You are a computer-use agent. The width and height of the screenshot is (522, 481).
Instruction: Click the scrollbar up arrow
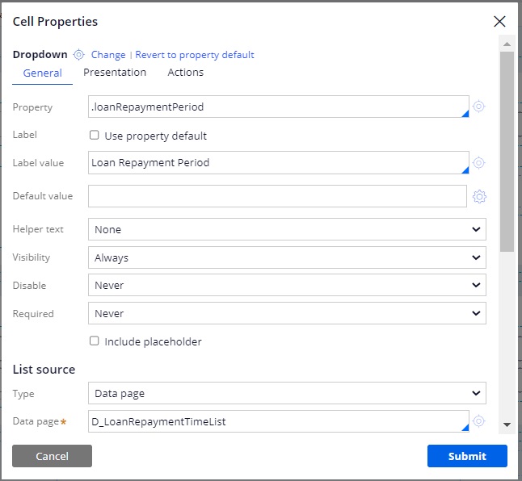pos(507,44)
